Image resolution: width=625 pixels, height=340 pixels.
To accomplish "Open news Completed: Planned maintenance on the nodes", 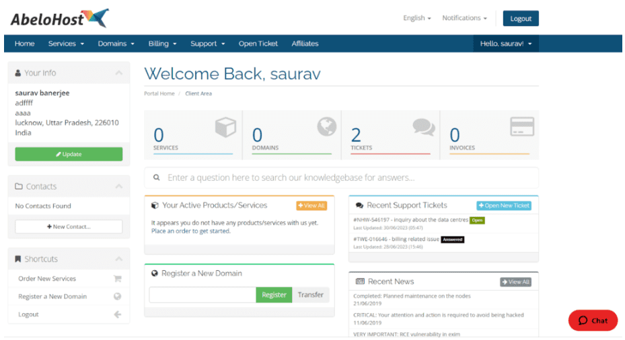I will [x=412, y=296].
